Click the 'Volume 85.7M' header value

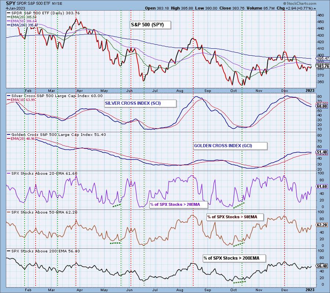(x=261, y=8)
